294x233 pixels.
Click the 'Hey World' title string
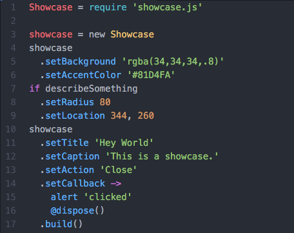pyautogui.click(x=124, y=143)
